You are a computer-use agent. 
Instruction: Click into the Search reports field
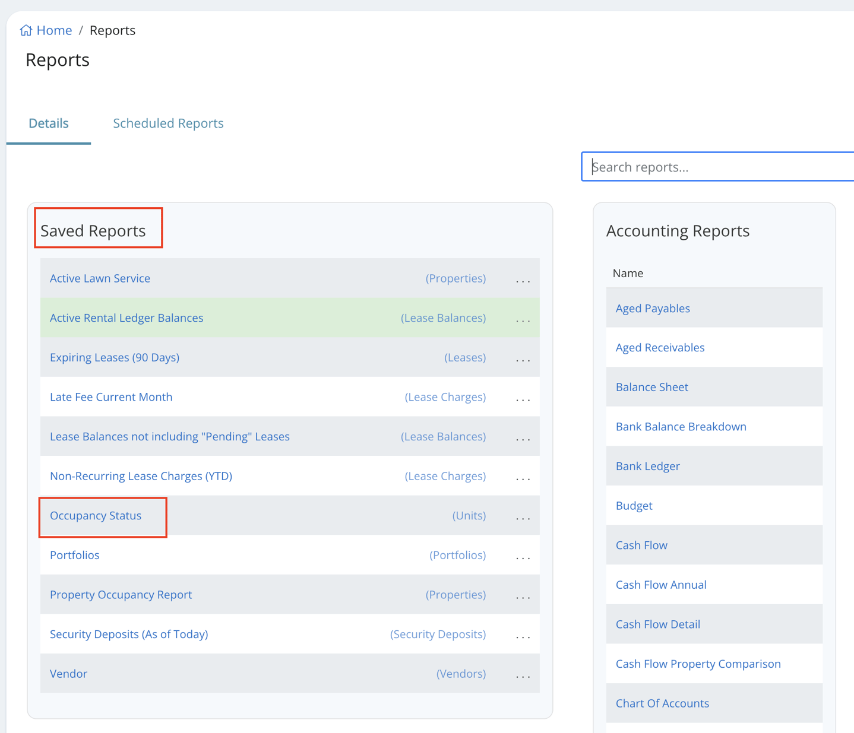coord(719,167)
